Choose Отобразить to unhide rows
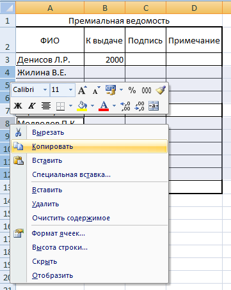This screenshot has height=290, width=231. (89, 275)
